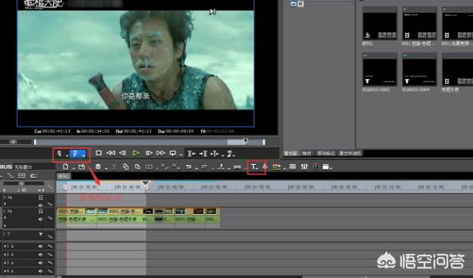
Task: Click the delete icon
Action: pos(164,166)
